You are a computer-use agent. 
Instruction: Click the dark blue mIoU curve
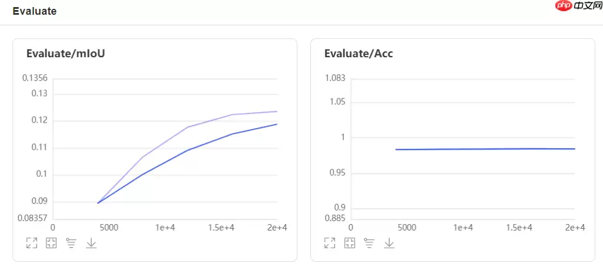coord(188,150)
